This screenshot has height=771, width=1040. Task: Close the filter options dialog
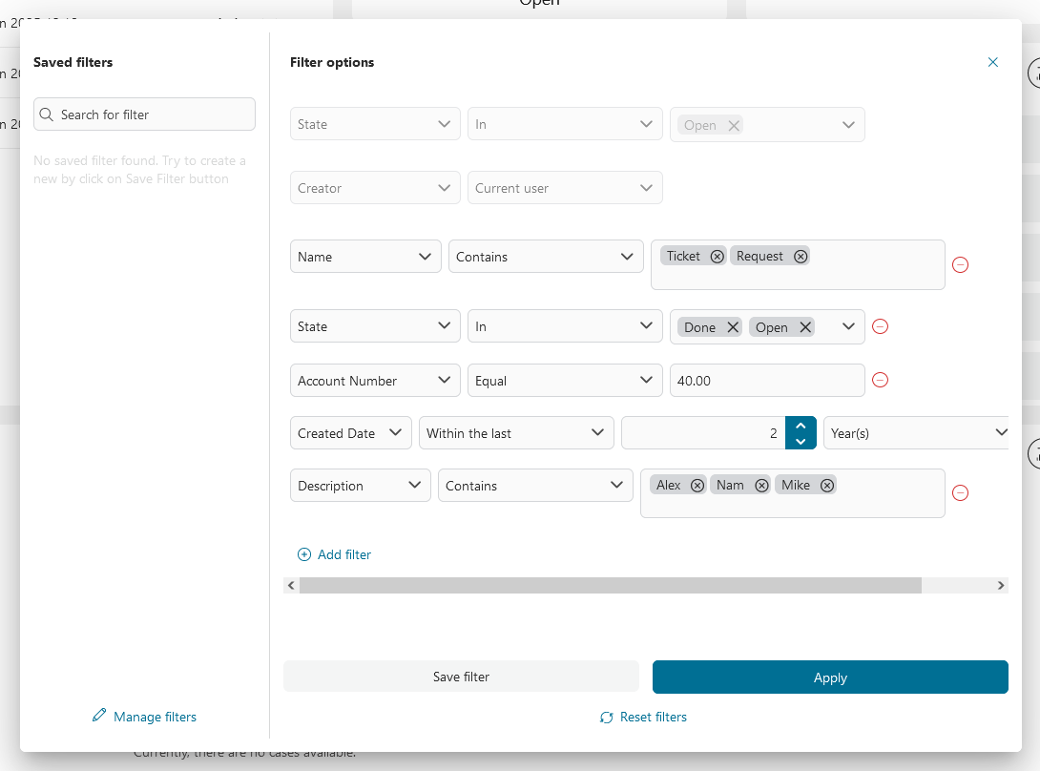tap(993, 62)
